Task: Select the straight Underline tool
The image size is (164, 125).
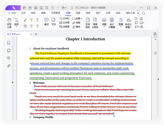Action: tap(37, 20)
